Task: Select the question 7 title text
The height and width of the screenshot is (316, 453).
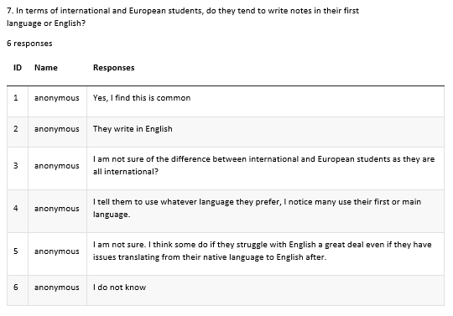Action: tap(183, 17)
